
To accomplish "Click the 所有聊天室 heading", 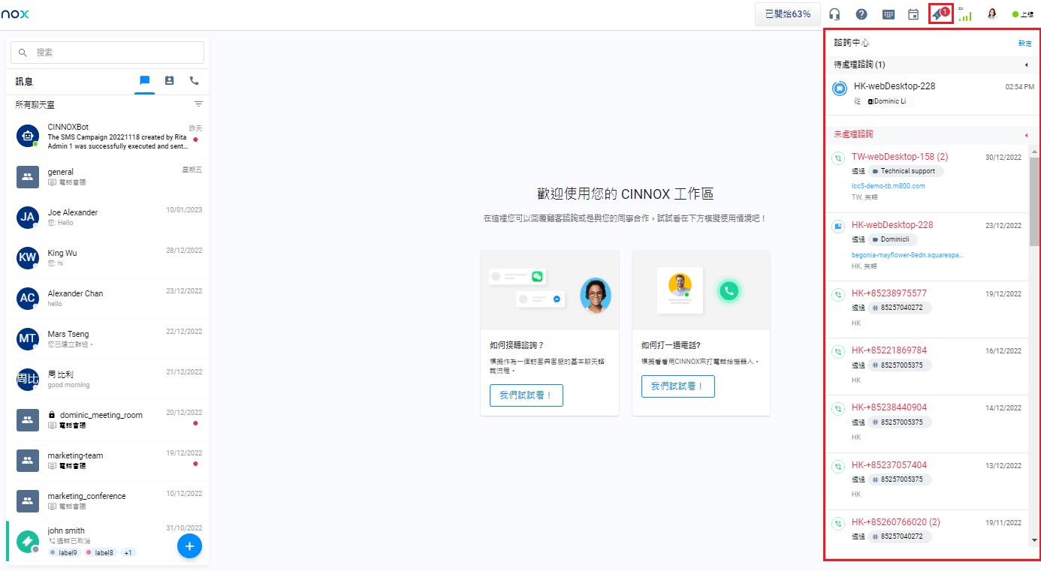I will point(35,105).
